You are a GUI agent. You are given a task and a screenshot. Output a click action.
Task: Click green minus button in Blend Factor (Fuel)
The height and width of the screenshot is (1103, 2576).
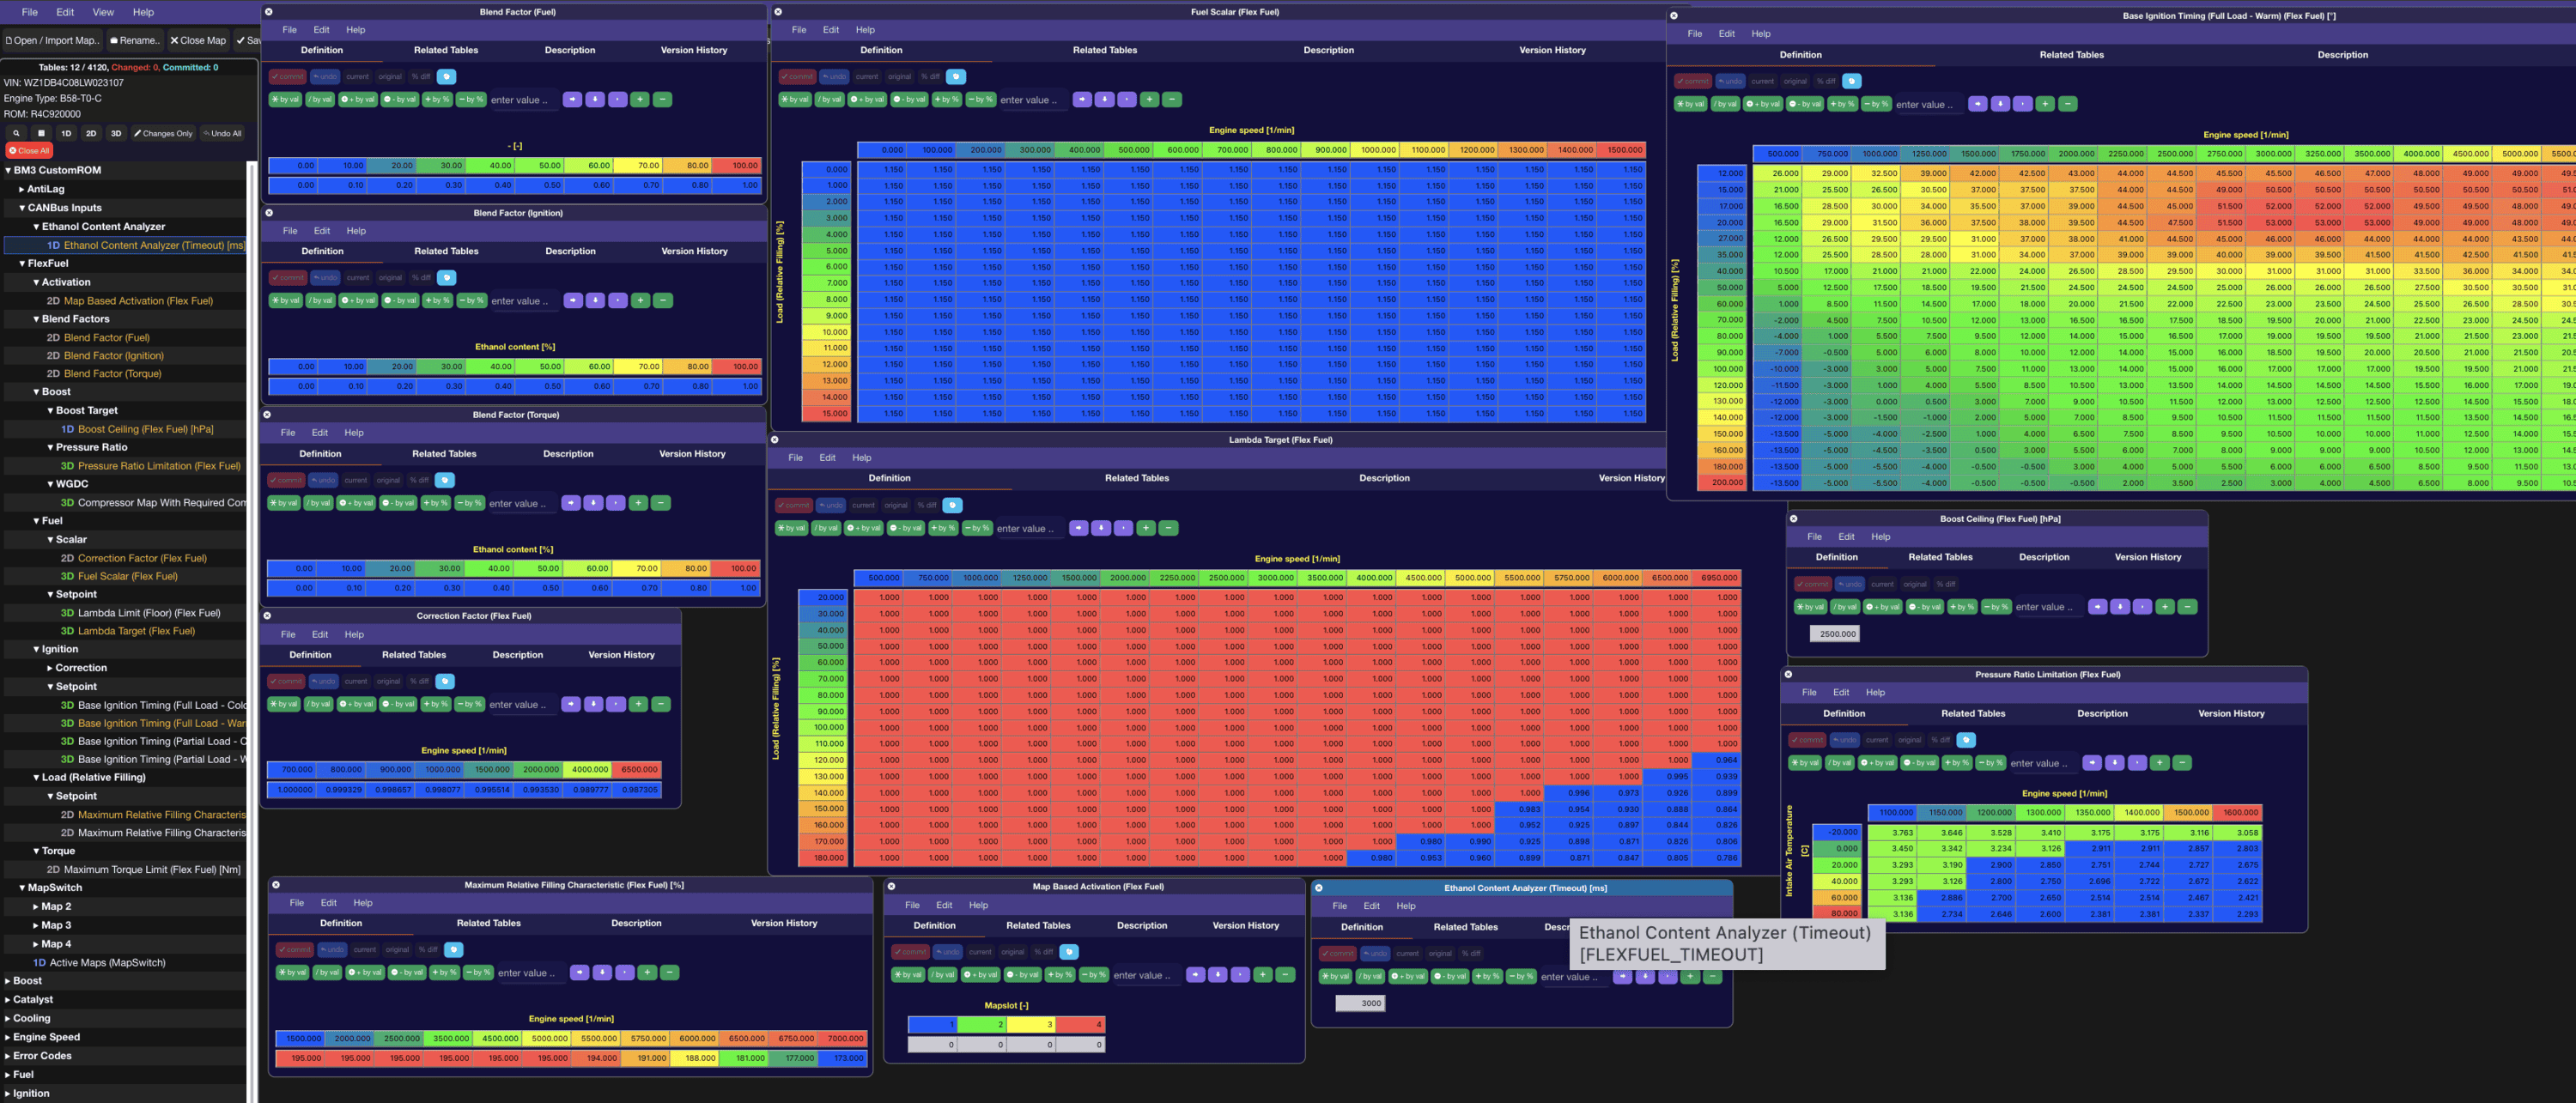pyautogui.click(x=662, y=99)
